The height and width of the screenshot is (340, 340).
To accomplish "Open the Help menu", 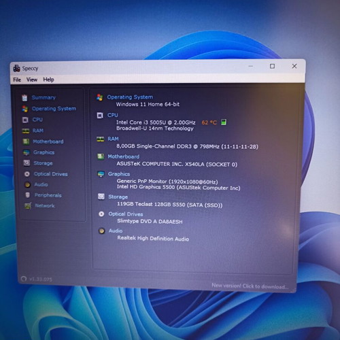I will [48, 80].
